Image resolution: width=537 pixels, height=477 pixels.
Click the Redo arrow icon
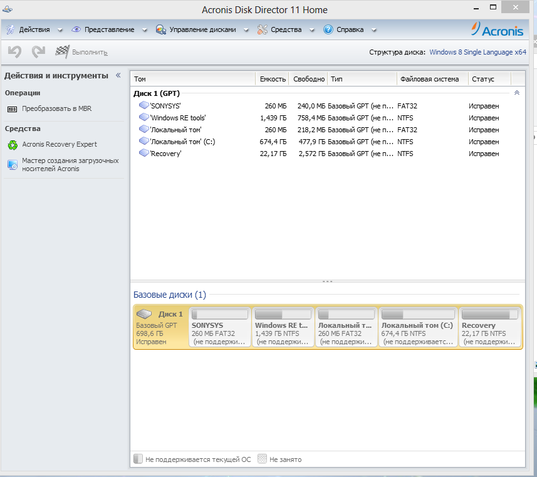click(x=38, y=52)
